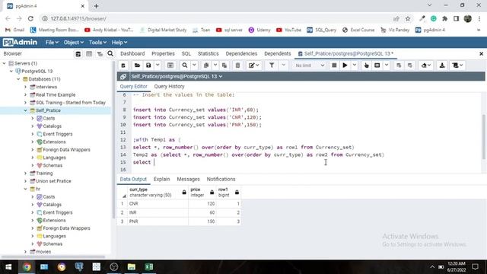Select Real Time Example database
Image resolution: width=487 pixels, height=274 pixels.
56,94
